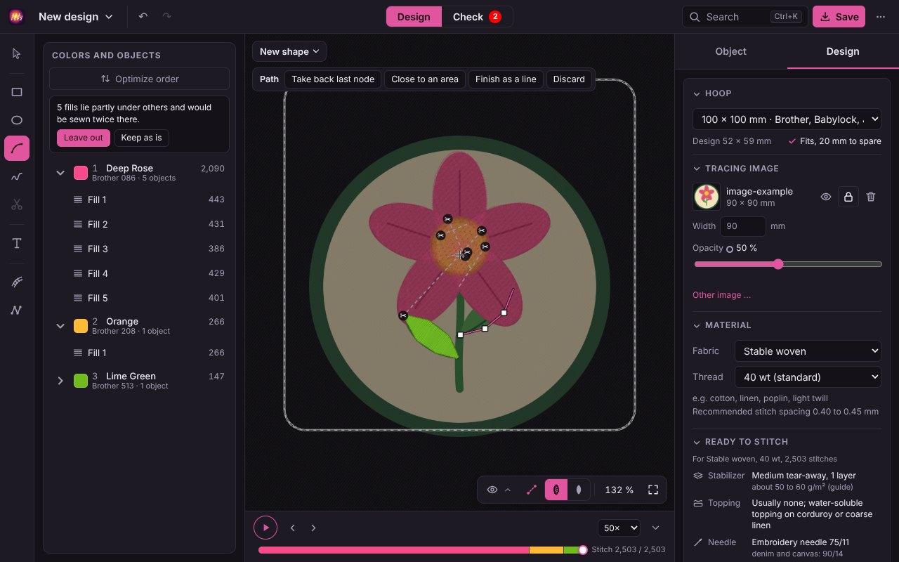Collapse the playback panel chevron
899x562 pixels.
656,528
